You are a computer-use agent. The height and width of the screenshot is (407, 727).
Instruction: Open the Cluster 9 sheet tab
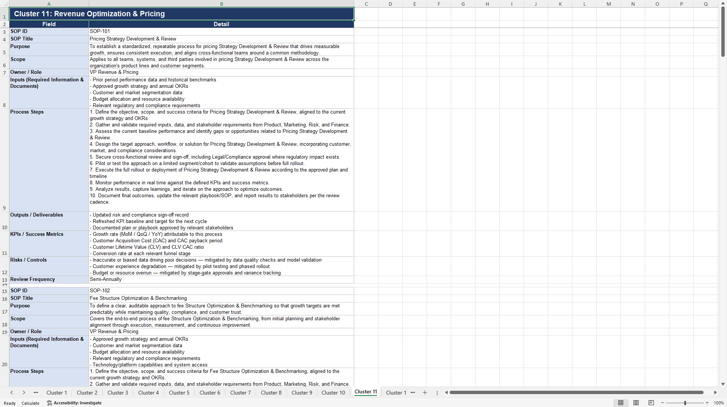point(302,393)
